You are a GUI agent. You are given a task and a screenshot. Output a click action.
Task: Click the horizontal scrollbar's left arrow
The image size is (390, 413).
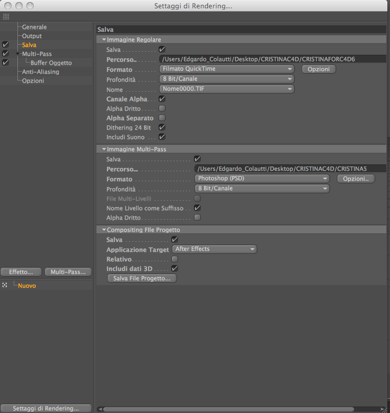[100, 409]
